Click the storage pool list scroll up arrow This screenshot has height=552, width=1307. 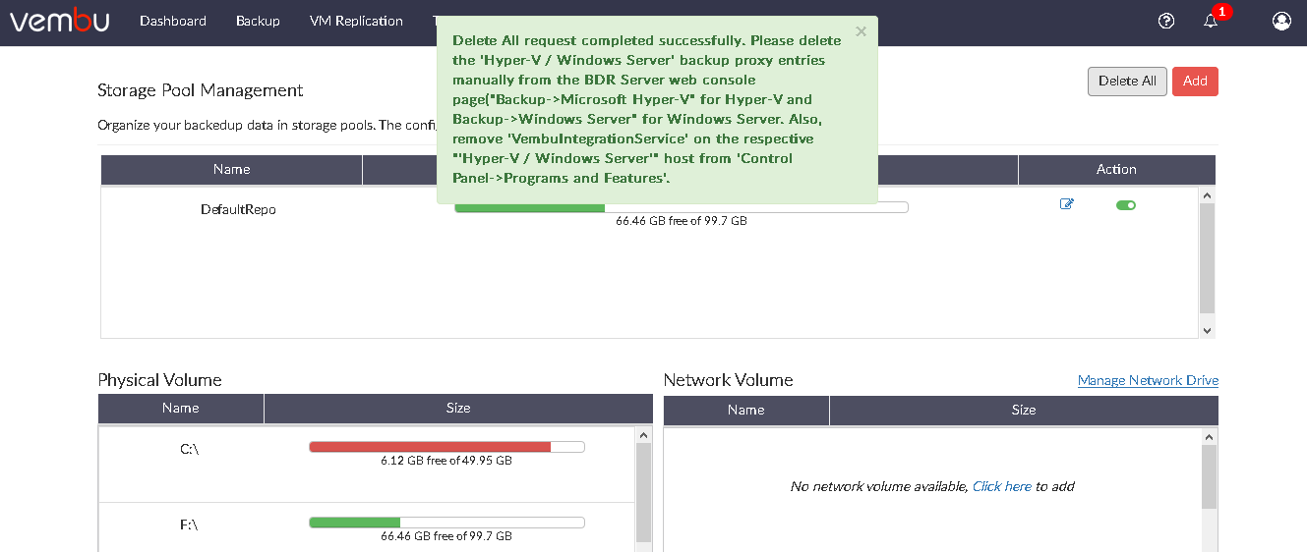[x=1208, y=195]
